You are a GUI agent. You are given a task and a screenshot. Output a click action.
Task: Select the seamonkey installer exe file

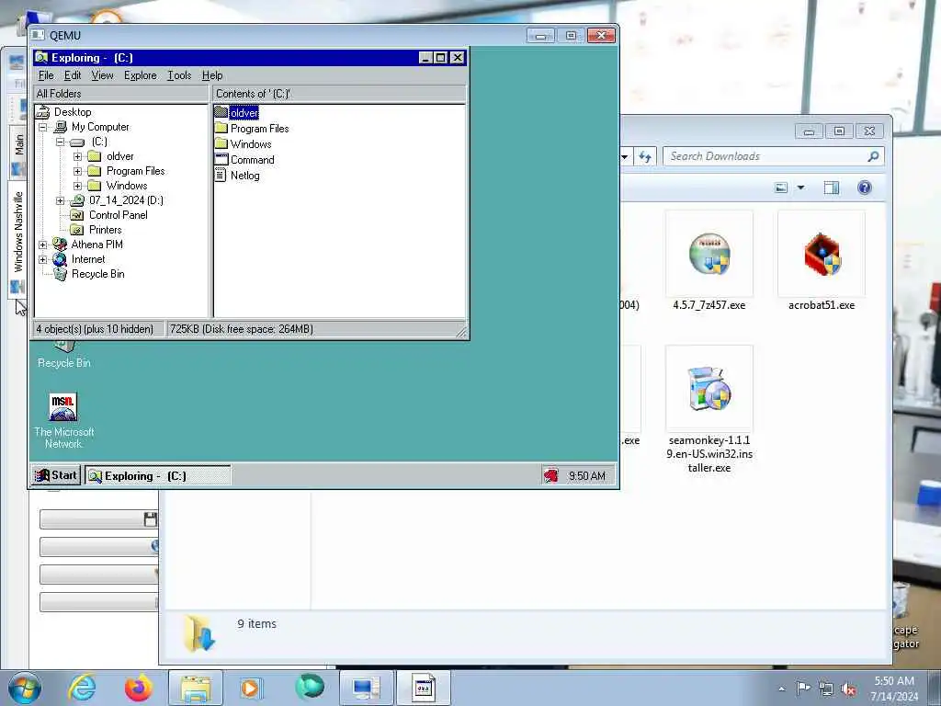coord(709,410)
